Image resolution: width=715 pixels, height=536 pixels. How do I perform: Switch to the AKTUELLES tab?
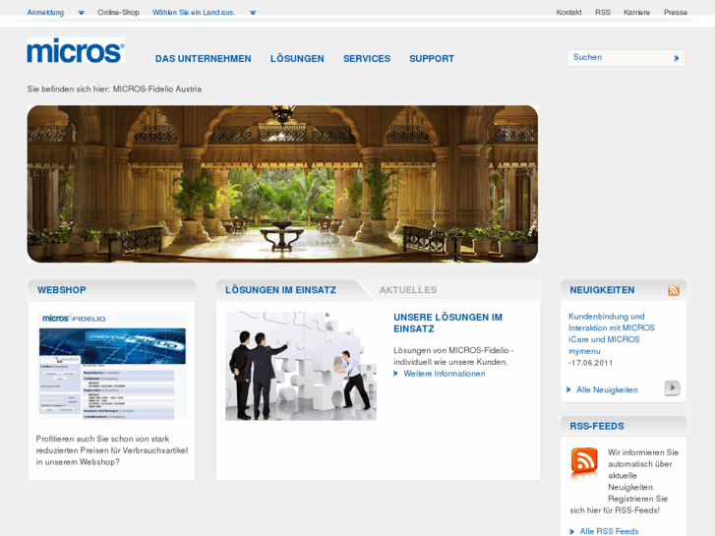pyautogui.click(x=408, y=290)
